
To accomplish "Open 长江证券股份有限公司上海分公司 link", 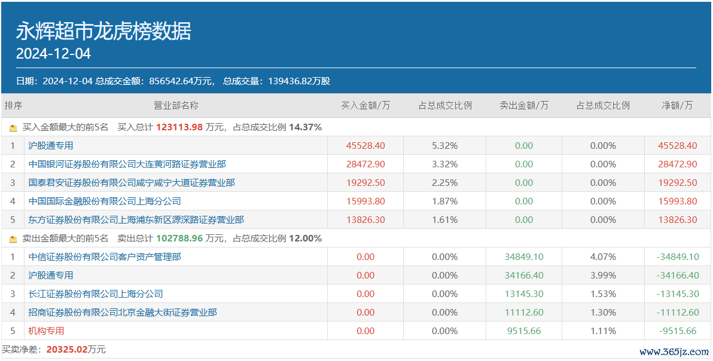I will tap(96, 294).
